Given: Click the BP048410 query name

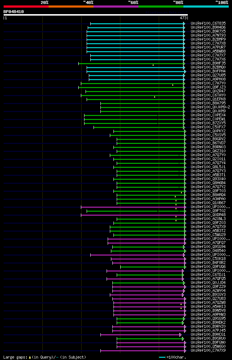Looking at the screenshot, I should click(13, 12).
